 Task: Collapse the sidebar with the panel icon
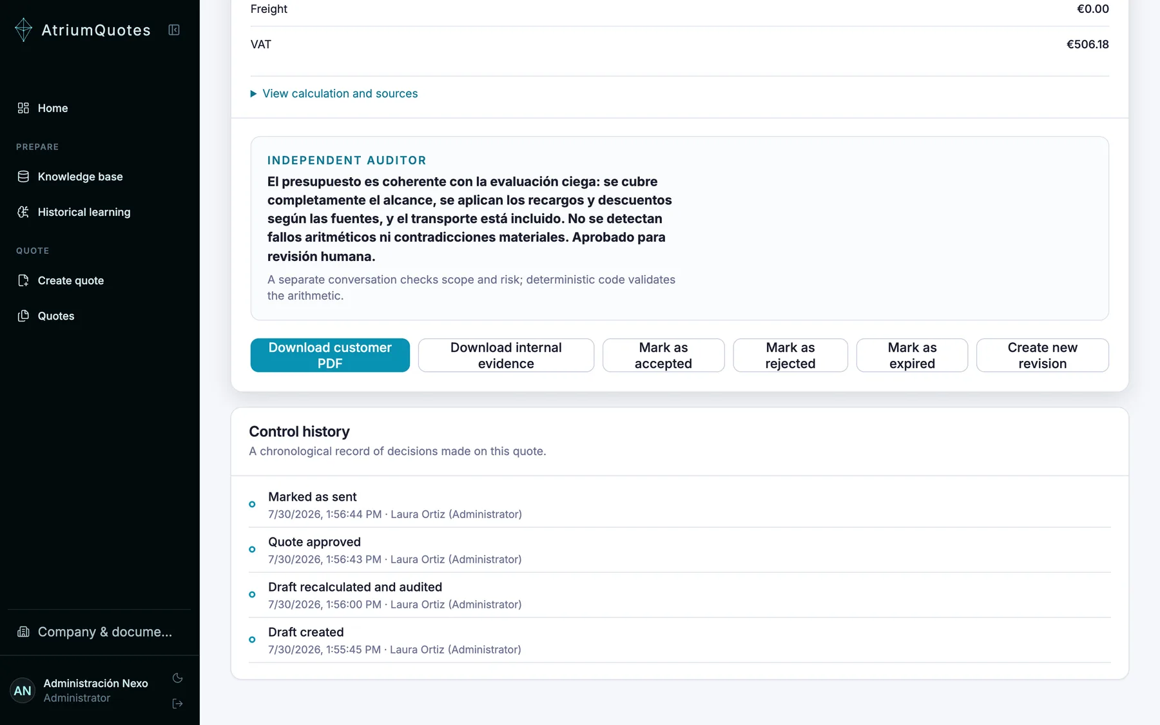click(x=174, y=30)
